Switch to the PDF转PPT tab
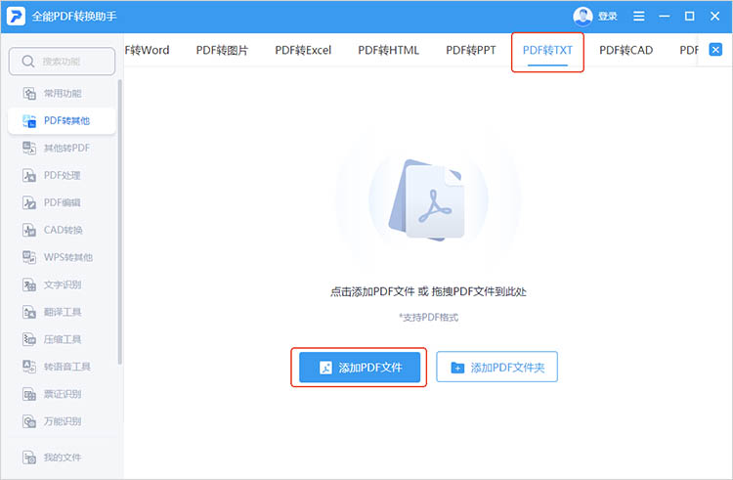733x480 pixels. [471, 50]
